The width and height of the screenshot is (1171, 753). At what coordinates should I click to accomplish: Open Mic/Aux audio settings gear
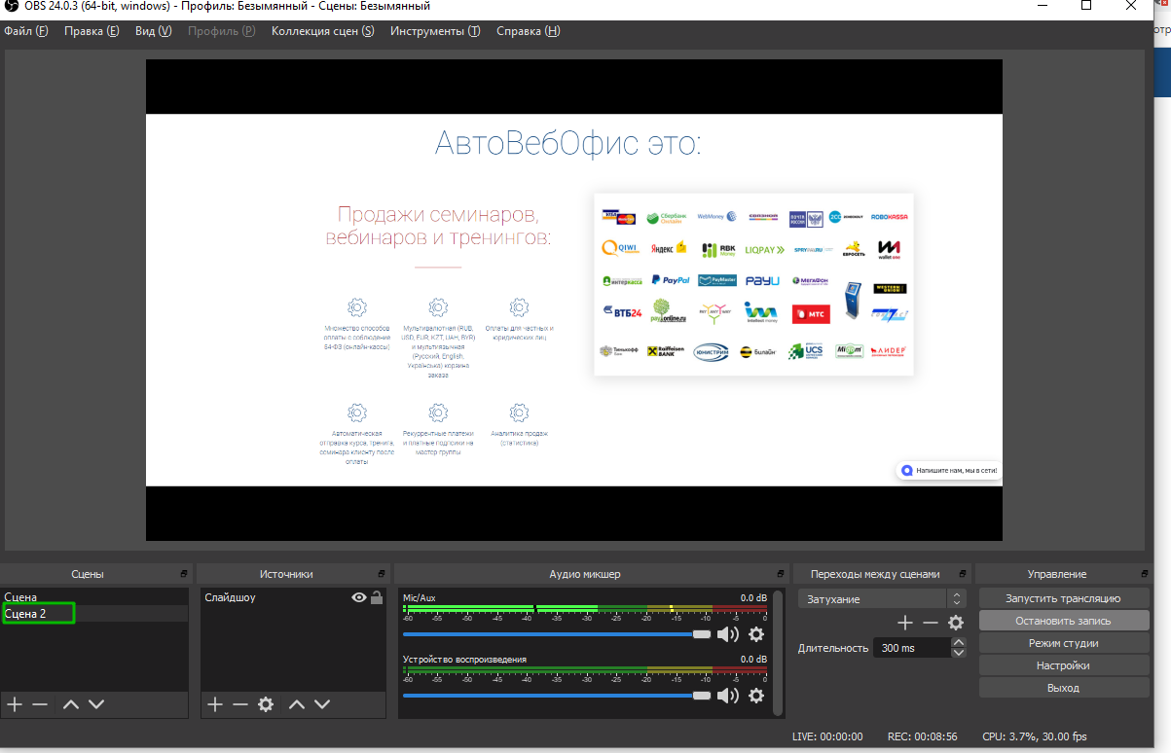[756, 635]
